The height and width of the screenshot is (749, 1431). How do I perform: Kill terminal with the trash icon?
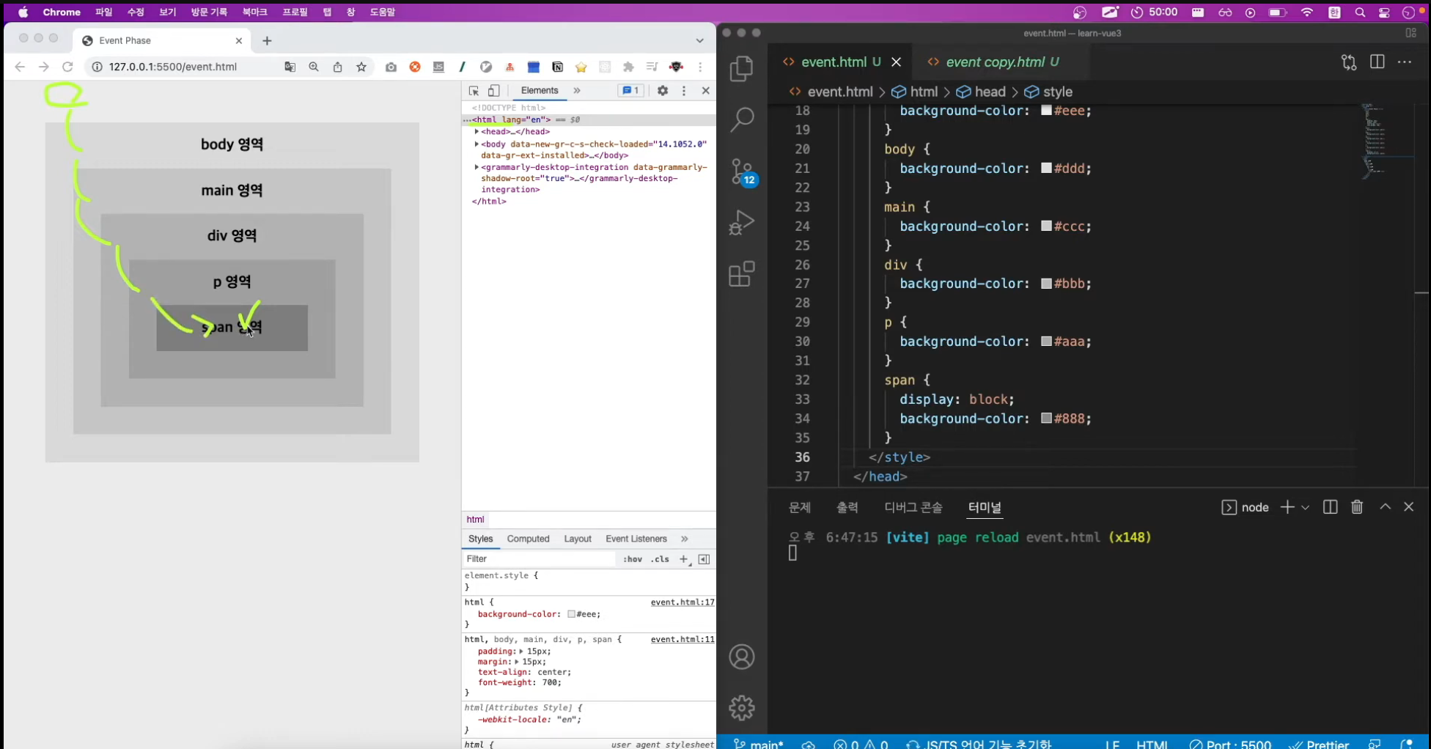tap(1357, 507)
